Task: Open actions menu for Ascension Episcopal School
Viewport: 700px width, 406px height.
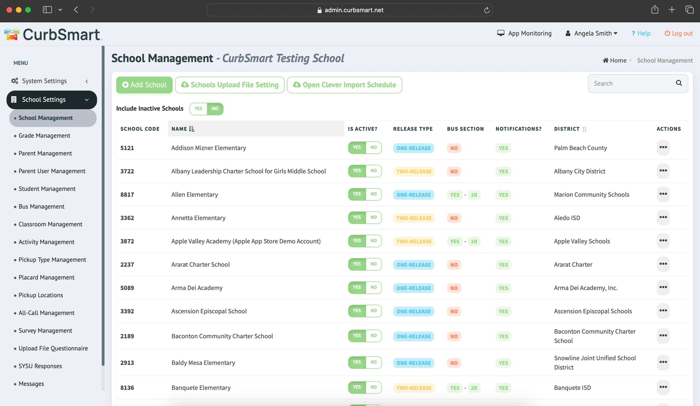Action: pos(663,311)
